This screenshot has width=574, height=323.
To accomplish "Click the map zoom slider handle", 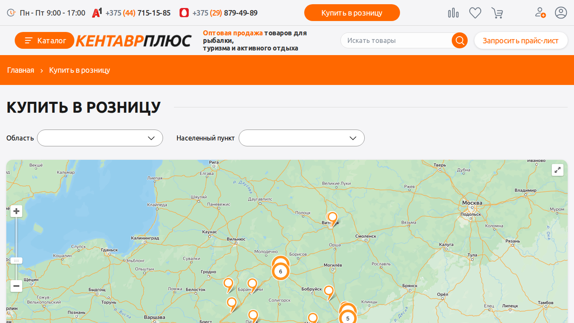I will [16, 261].
